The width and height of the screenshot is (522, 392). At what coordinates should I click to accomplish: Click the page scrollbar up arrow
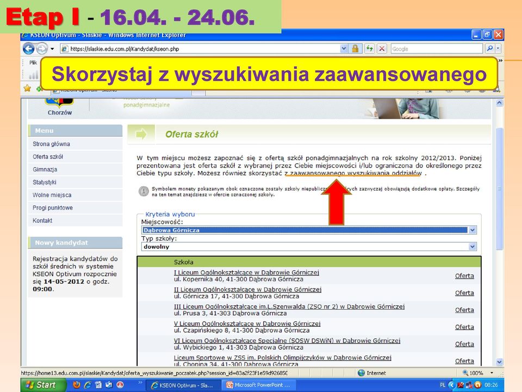499,103
